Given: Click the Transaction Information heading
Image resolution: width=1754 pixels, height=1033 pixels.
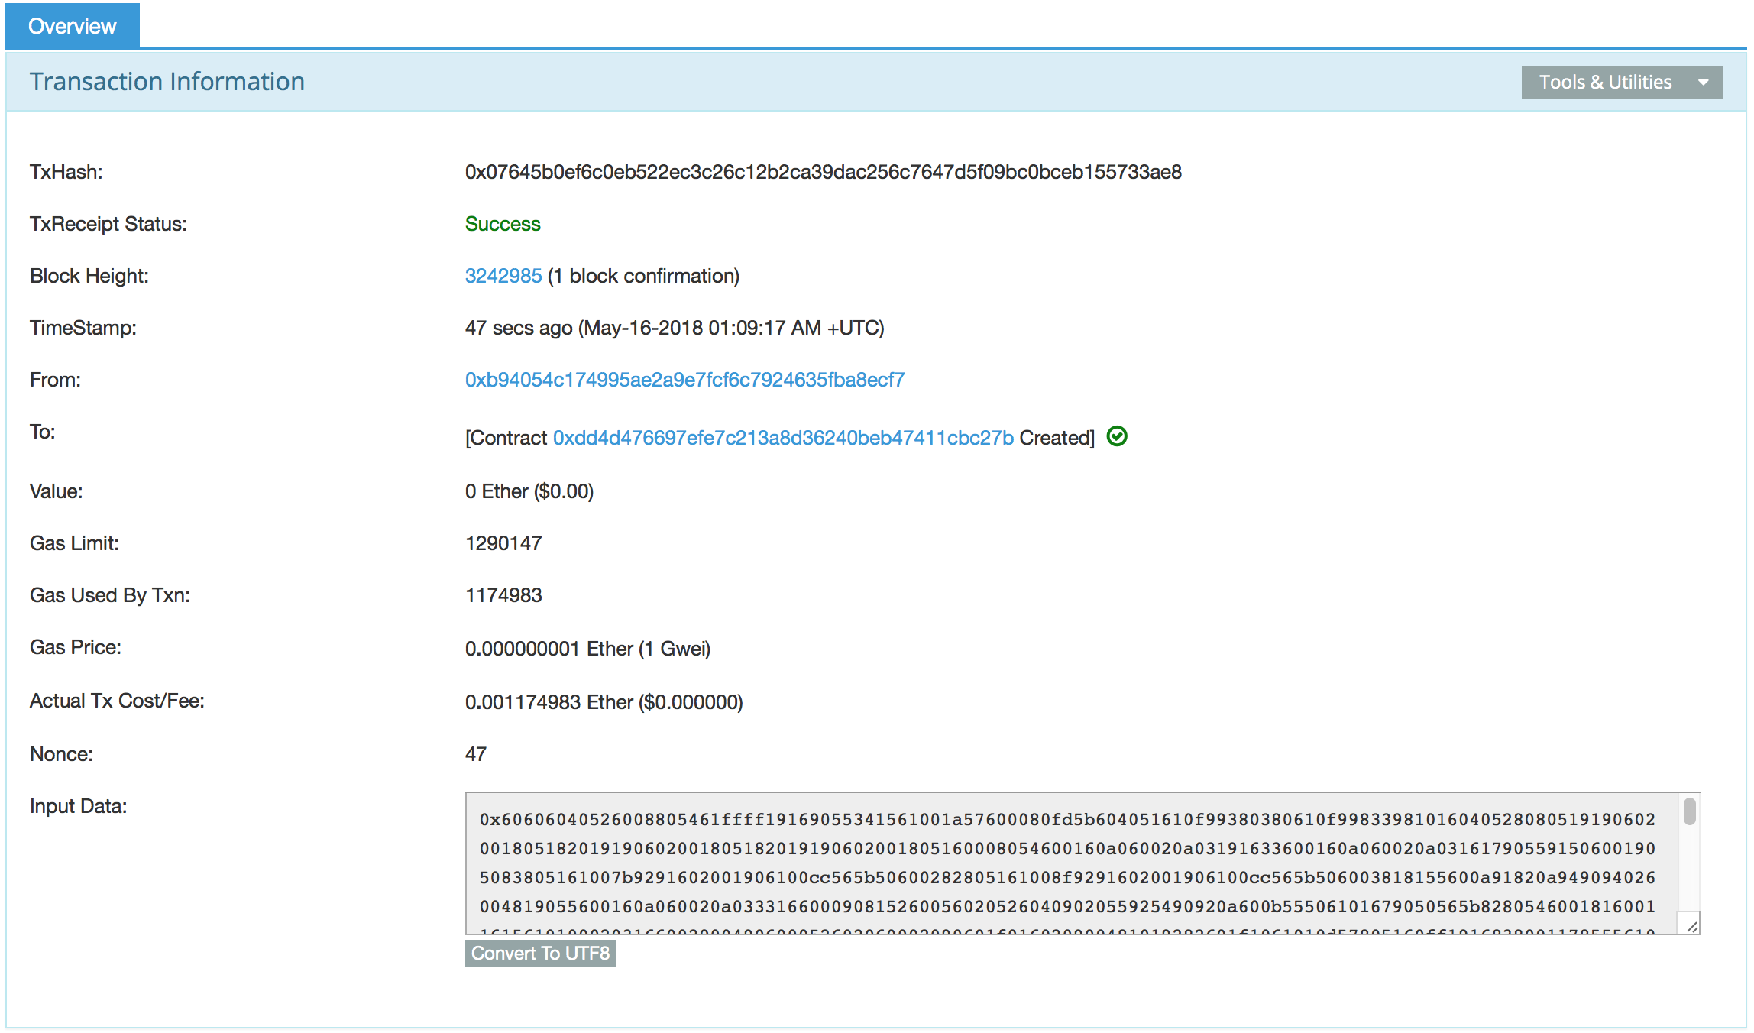Looking at the screenshot, I should [167, 82].
